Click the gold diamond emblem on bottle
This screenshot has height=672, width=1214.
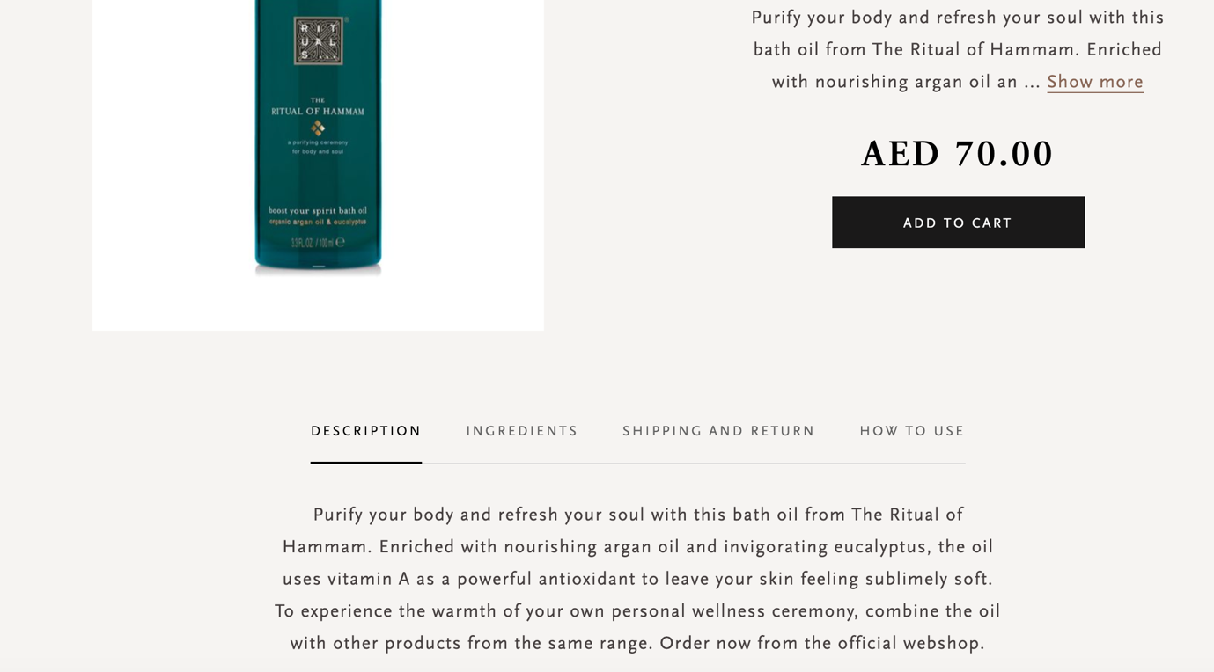click(x=318, y=128)
